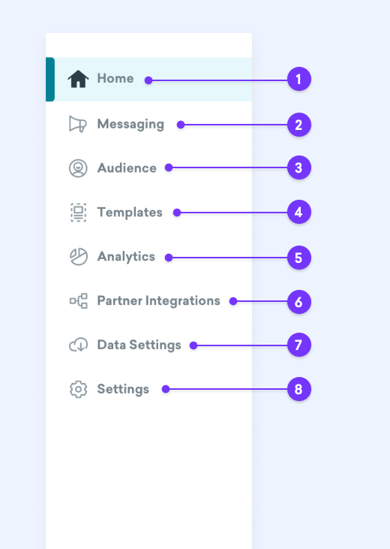
Task: Click the Data Settings cloud download icon
Action: coord(78,345)
